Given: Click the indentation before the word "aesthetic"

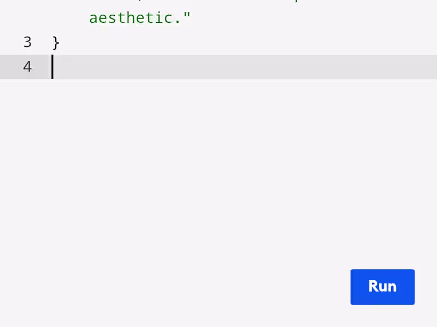Looking at the screenshot, I should pyautogui.click(x=71, y=18).
